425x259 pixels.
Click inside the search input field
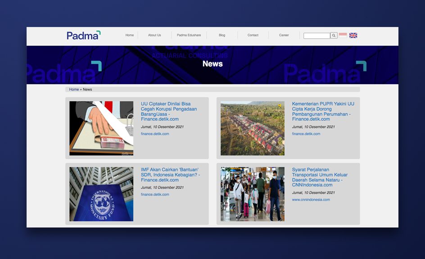tap(316, 35)
